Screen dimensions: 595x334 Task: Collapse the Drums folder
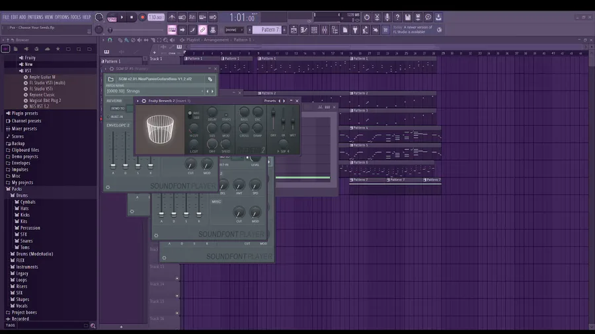22,195
